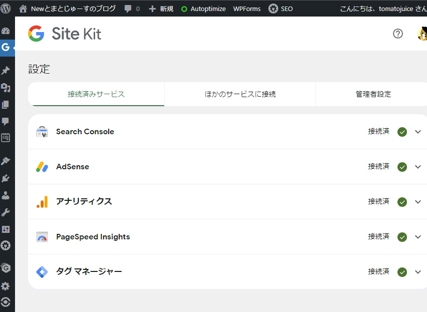Open the 新規 menu in admin bar
This screenshot has height=312, width=427.
(x=161, y=9)
